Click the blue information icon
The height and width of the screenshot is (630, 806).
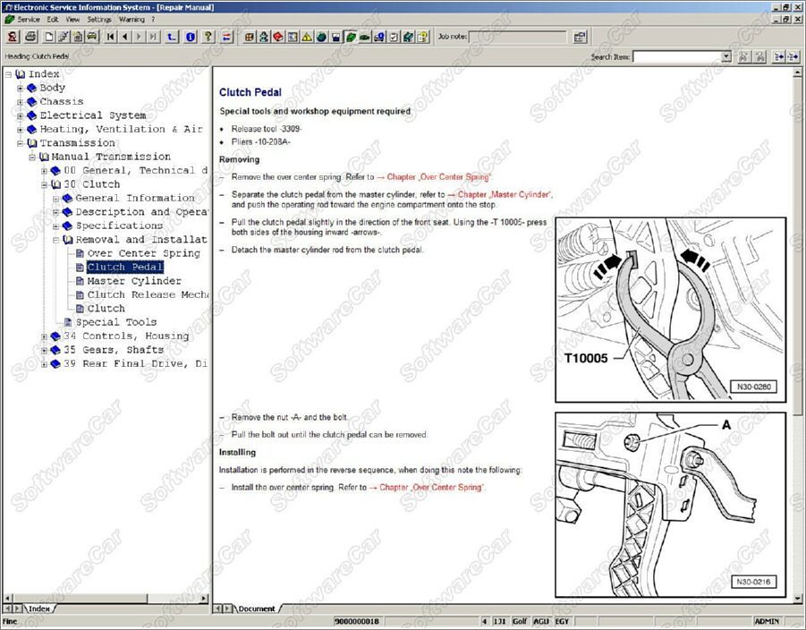tap(190, 37)
